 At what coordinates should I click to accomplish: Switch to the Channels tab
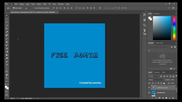[x=157, y=72]
